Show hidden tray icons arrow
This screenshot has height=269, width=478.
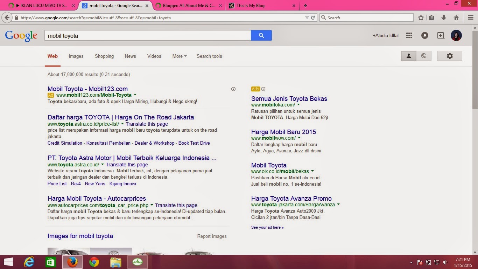412,262
